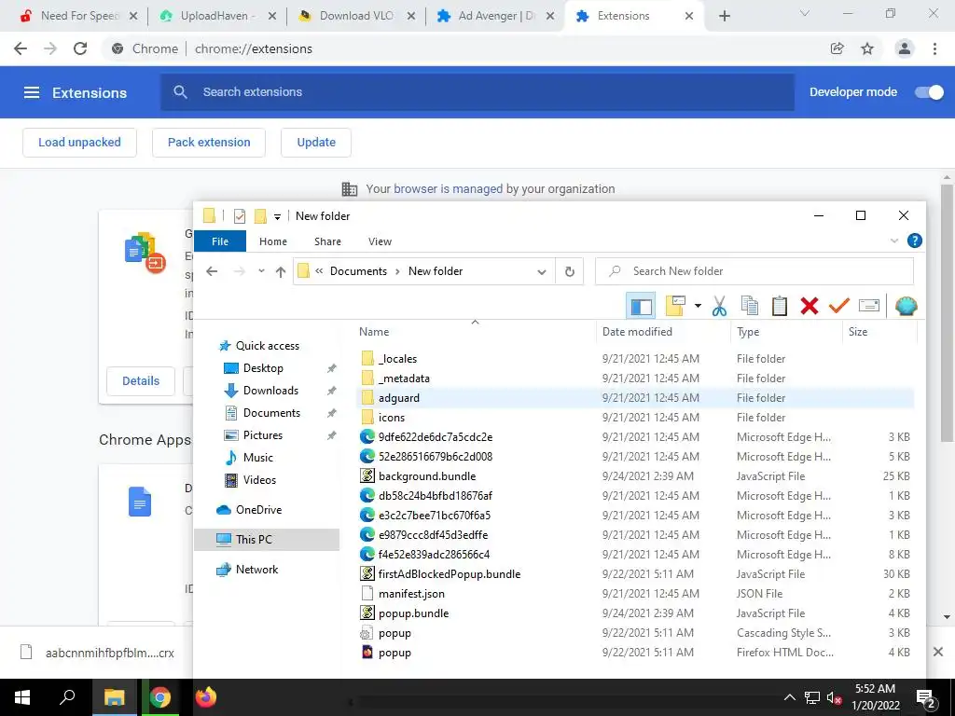Open the Extensions hamburger menu
The height and width of the screenshot is (716, 955).
click(31, 92)
